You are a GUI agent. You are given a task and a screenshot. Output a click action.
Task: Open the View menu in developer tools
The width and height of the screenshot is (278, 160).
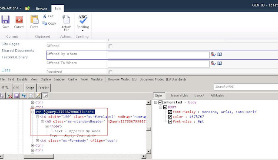[x=34, y=79]
